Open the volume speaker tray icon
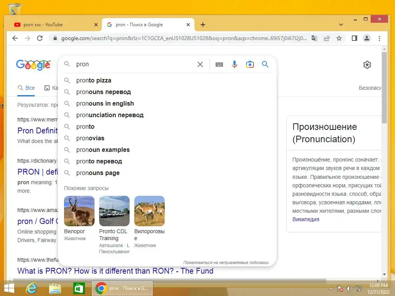Image resolution: width=395 pixels, height=296 pixels. click(349, 289)
